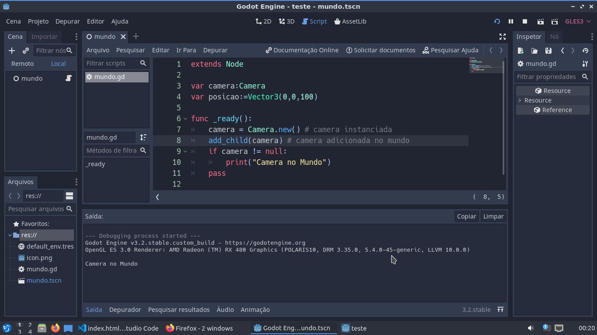Viewport: 597px width, 335px height.
Task: Go to previous edited object in Inspetor
Action: 562,51
